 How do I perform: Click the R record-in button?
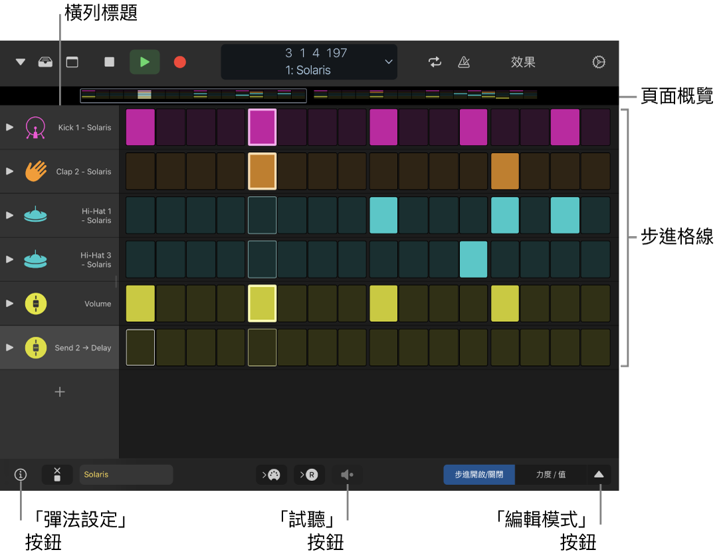pos(309,474)
